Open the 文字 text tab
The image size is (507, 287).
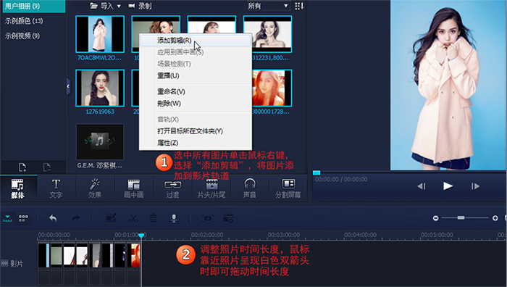pyautogui.click(x=56, y=188)
